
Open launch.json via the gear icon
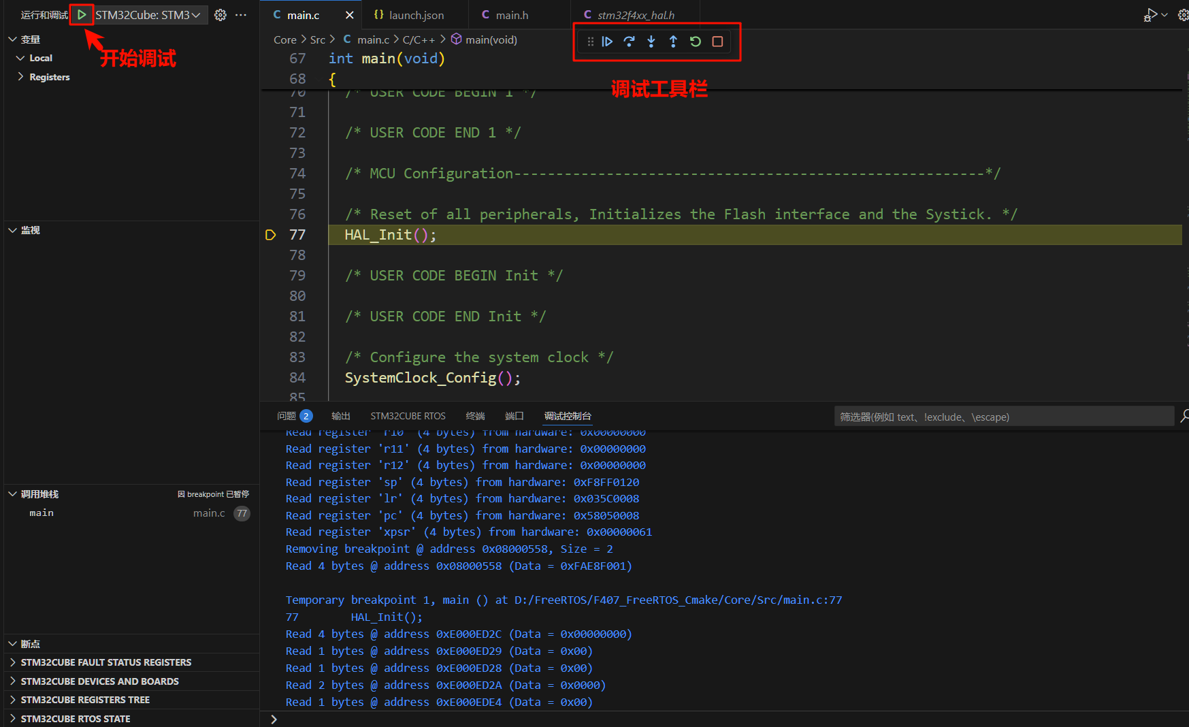pos(221,14)
